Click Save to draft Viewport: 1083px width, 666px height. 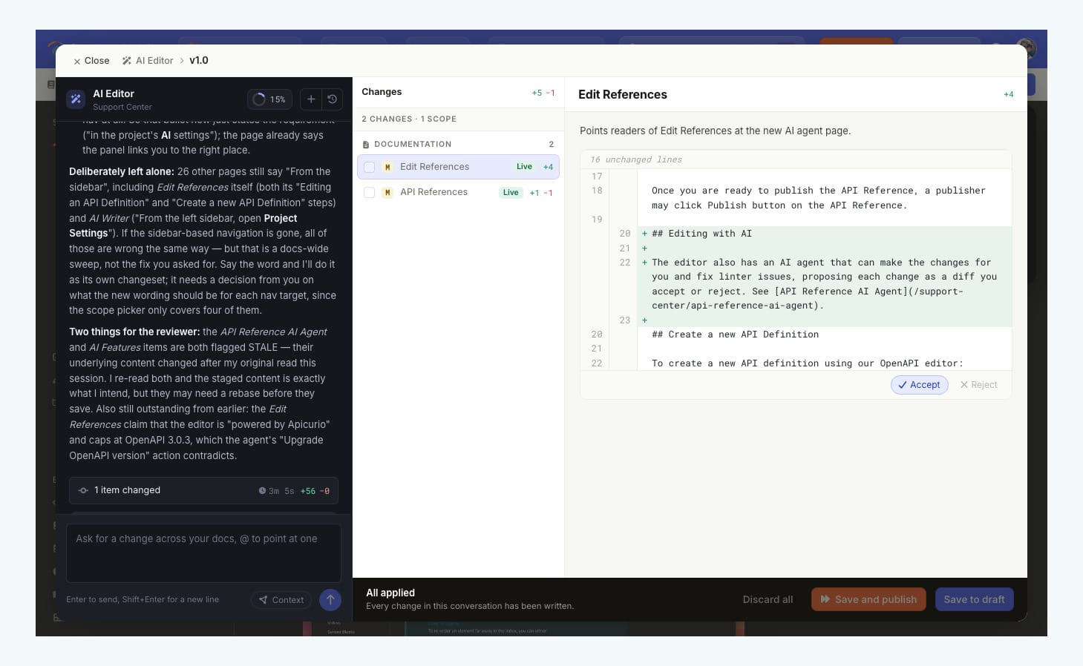point(974,599)
